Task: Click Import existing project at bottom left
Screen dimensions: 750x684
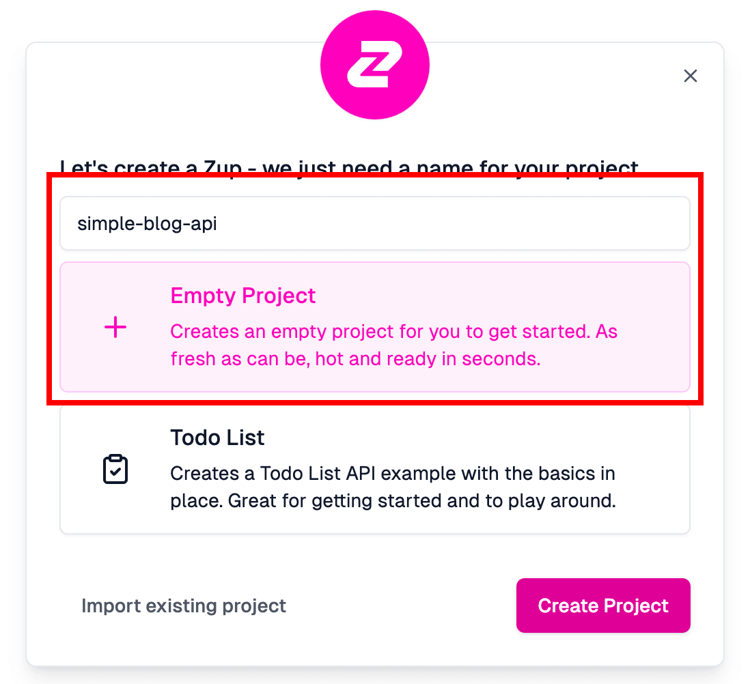Action: tap(183, 605)
